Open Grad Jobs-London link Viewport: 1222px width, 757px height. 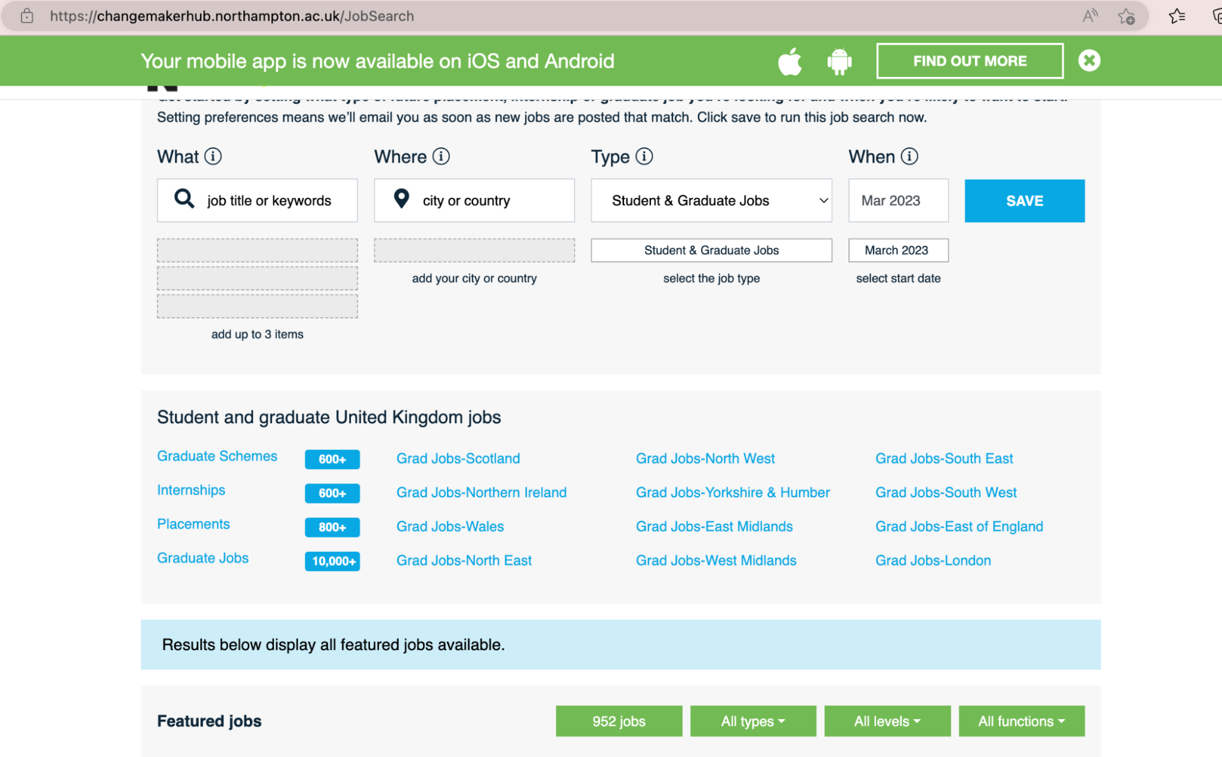[x=933, y=560]
